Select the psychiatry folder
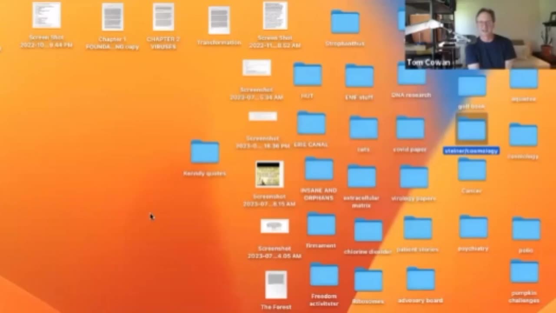 click(x=473, y=227)
